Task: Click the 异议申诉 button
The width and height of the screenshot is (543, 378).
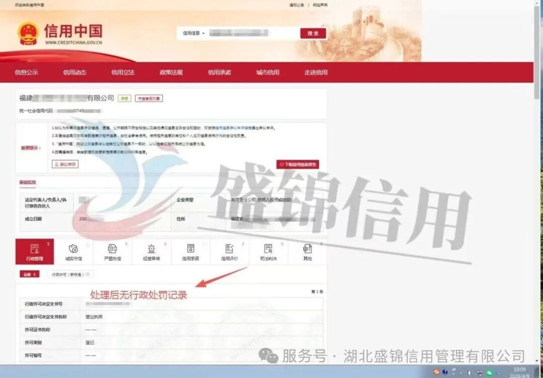Action: click(65, 164)
